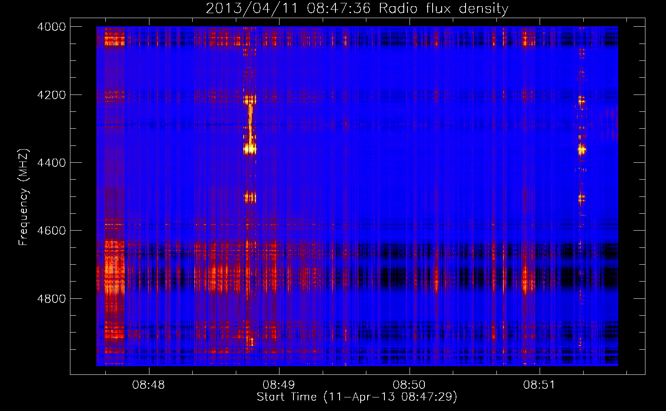Click the 08:48 time tick label
666x411 pixels.
149,385
